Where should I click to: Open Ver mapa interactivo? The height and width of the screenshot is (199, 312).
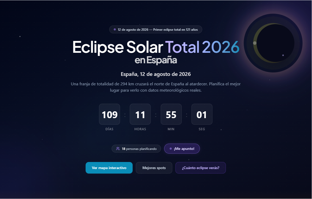(x=109, y=168)
